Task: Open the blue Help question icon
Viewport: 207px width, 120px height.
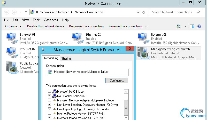Action: (x=199, y=26)
